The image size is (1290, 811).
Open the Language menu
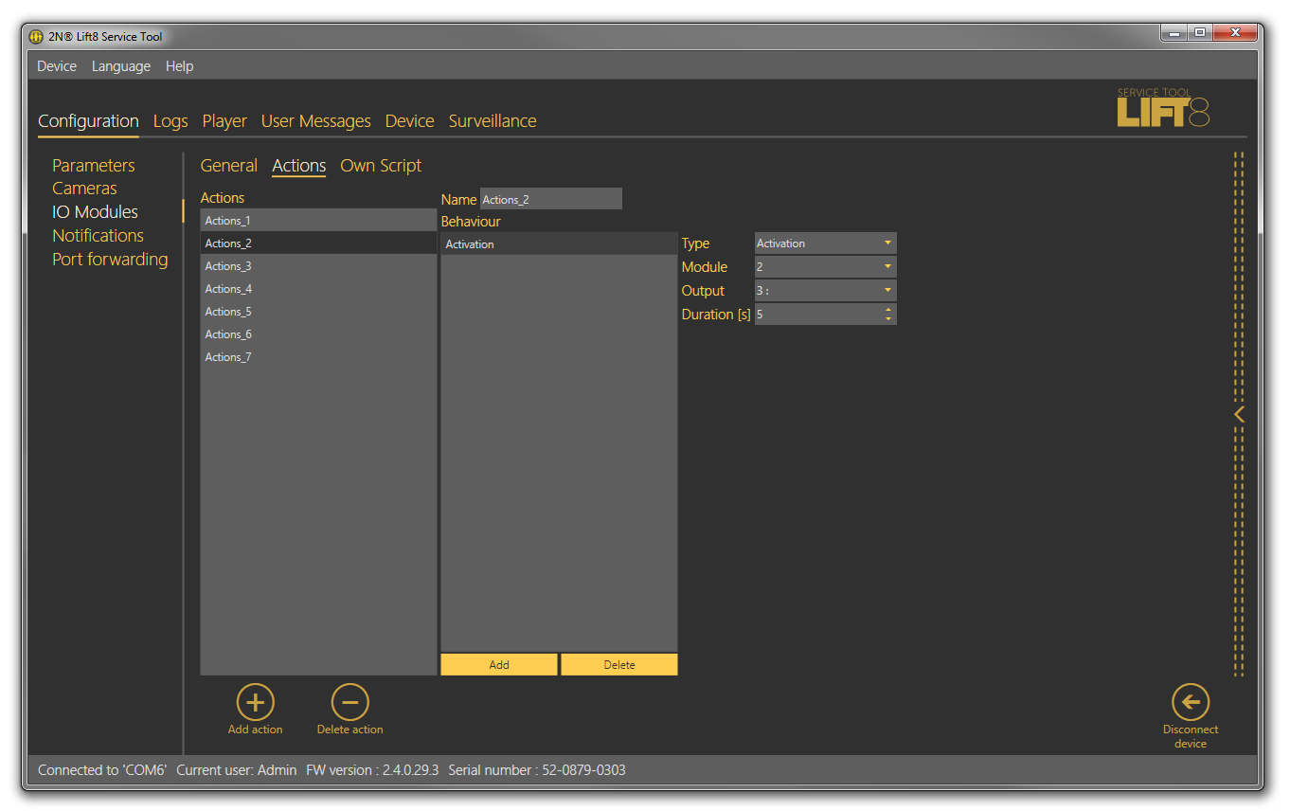[x=120, y=66]
